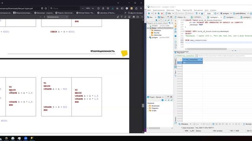Close the active *<postgres> script tab
The width and height of the screenshot is (252, 141).
pyautogui.click(x=221, y=17)
